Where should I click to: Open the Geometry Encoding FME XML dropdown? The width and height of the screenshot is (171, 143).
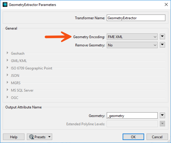(x=132, y=37)
